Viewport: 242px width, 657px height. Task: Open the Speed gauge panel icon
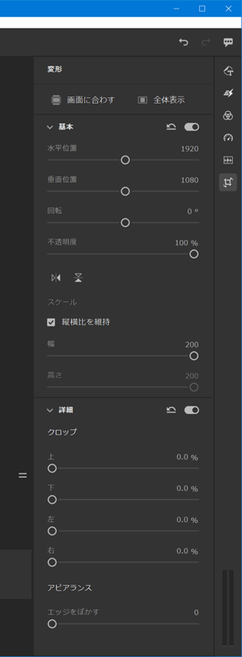(228, 138)
